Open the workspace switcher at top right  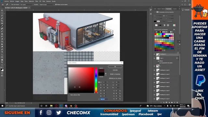pos(186,5)
